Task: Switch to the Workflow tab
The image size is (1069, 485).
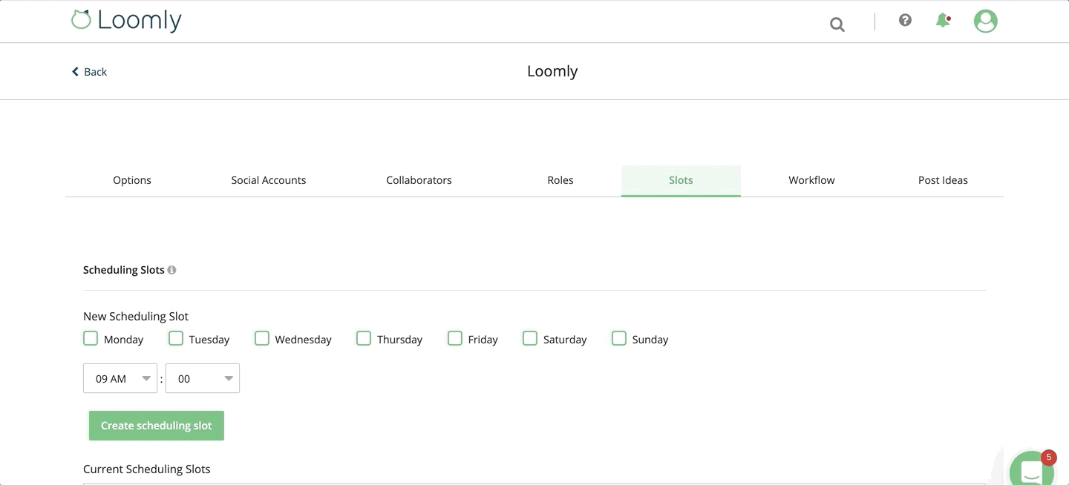Action: [811, 179]
